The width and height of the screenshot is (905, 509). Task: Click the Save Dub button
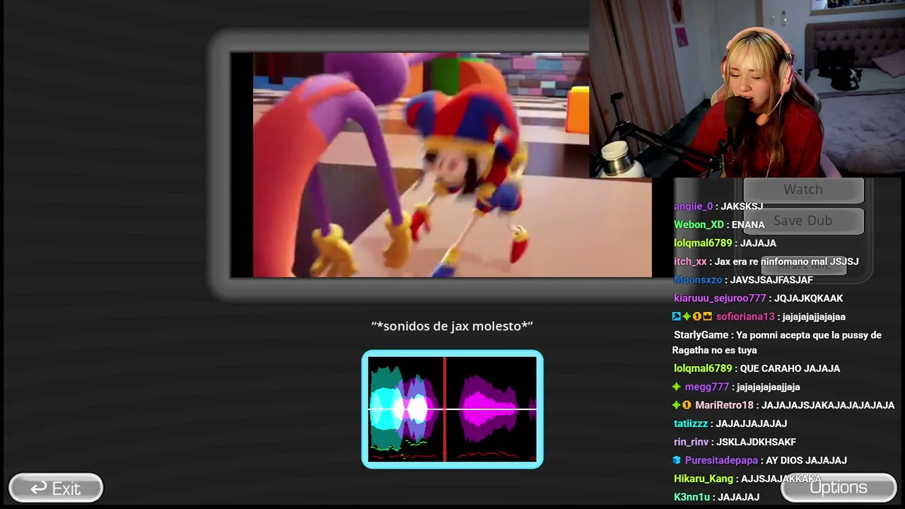(803, 221)
